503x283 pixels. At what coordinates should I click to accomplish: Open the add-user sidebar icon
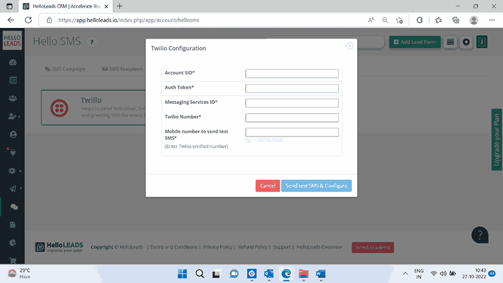[12, 116]
